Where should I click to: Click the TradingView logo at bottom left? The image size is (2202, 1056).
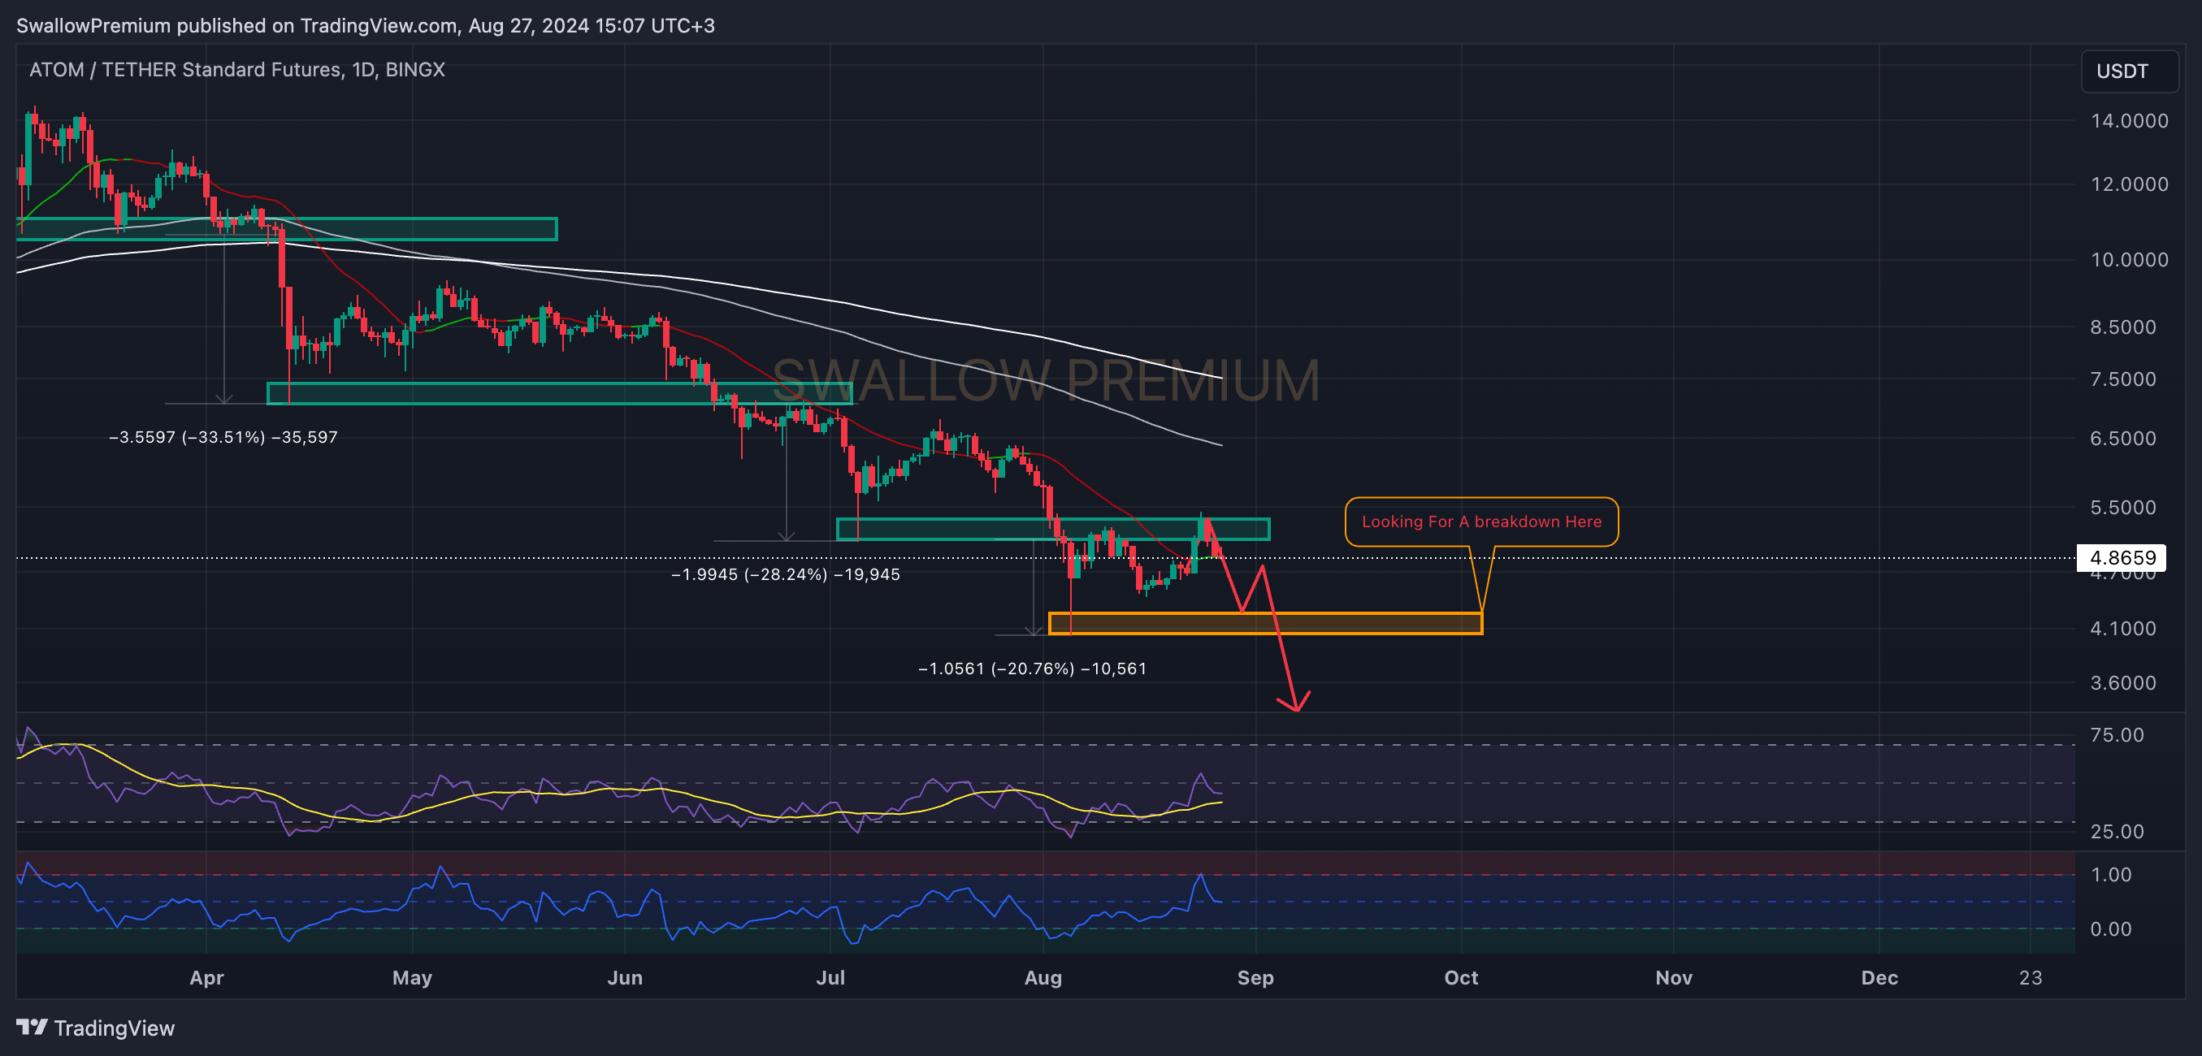point(95,1028)
